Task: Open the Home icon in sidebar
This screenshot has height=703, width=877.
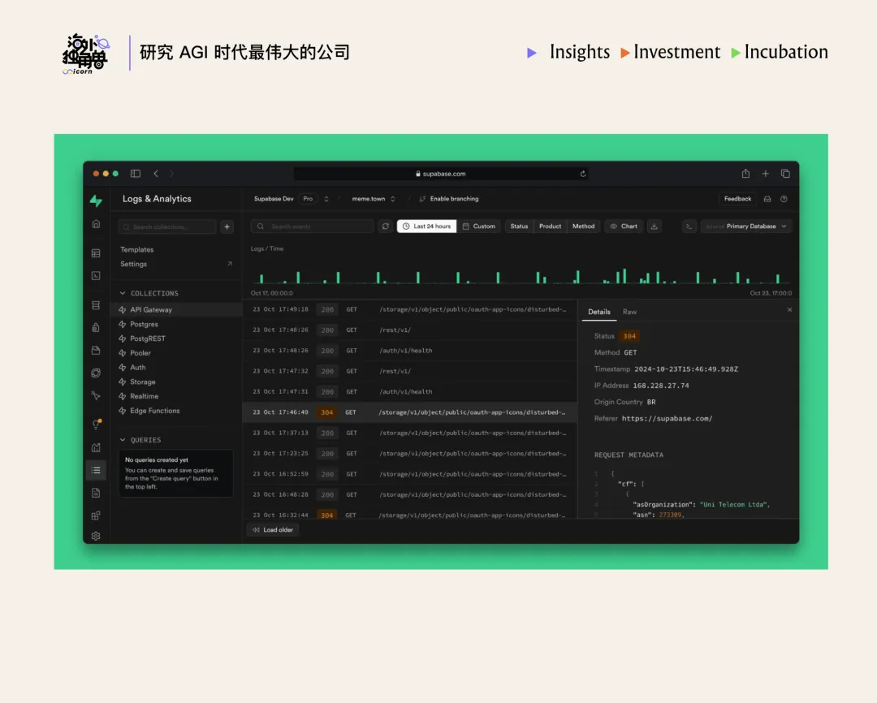Action: point(96,224)
